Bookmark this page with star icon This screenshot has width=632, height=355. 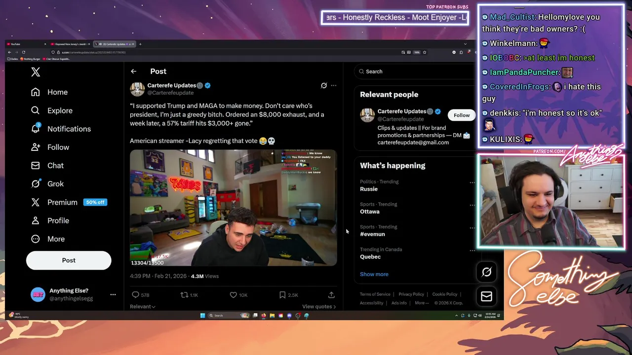[x=425, y=52]
